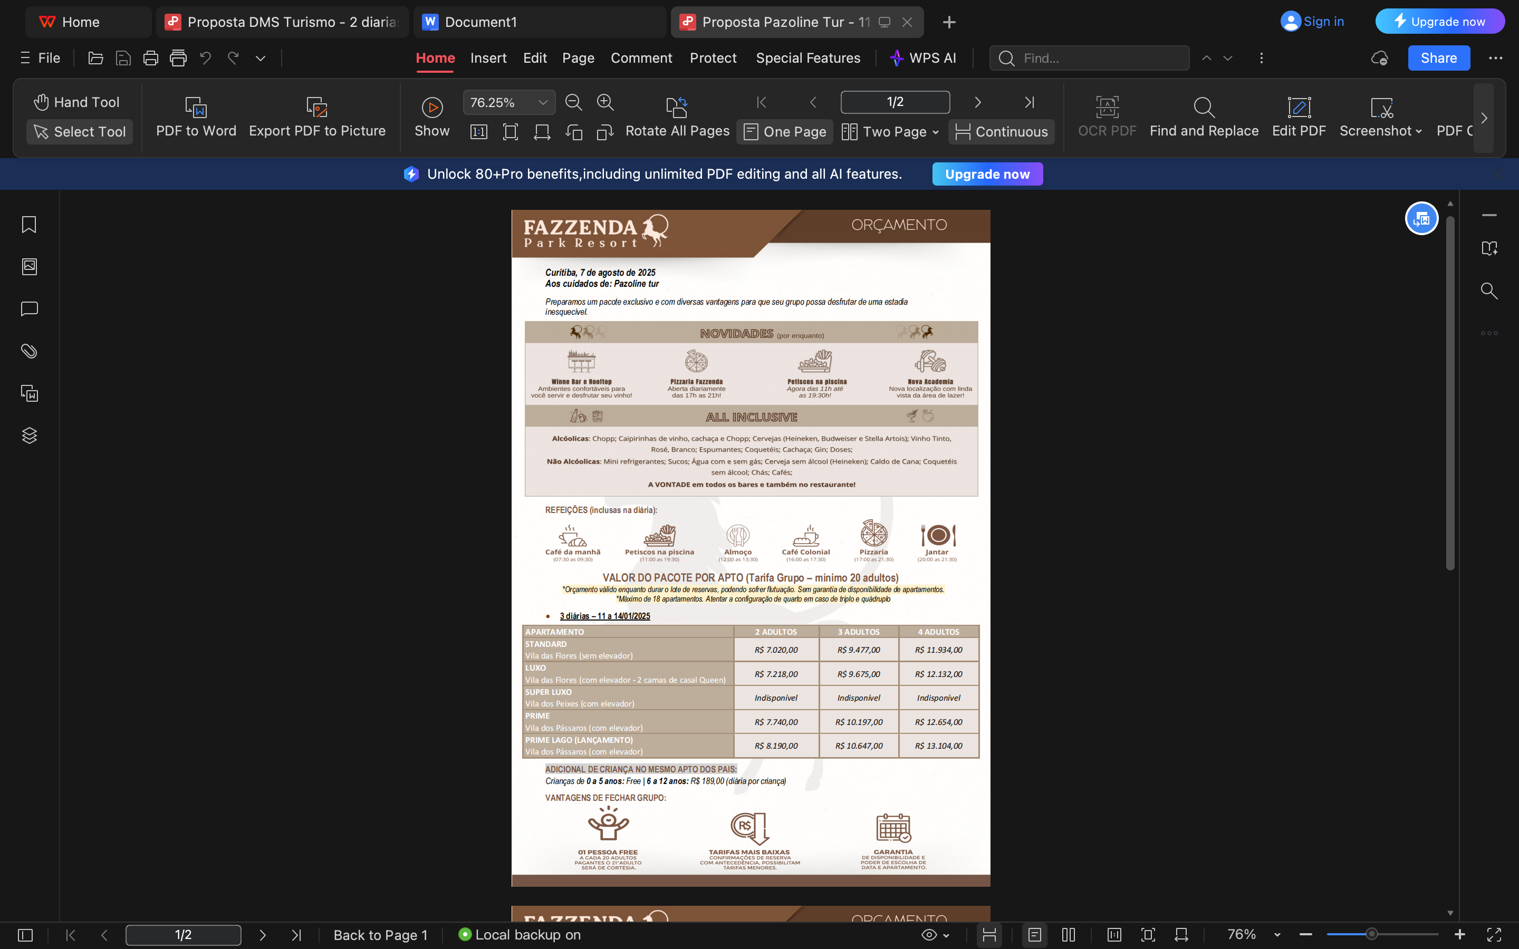Open Find and Replace tool
Screen dimensions: 1519x949
coord(1204,118)
